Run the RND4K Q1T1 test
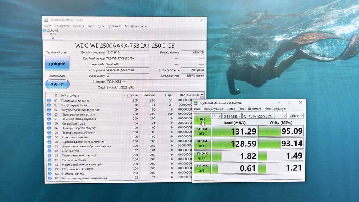Image resolution: width=359 pixels, height=202 pixels. (x=202, y=168)
